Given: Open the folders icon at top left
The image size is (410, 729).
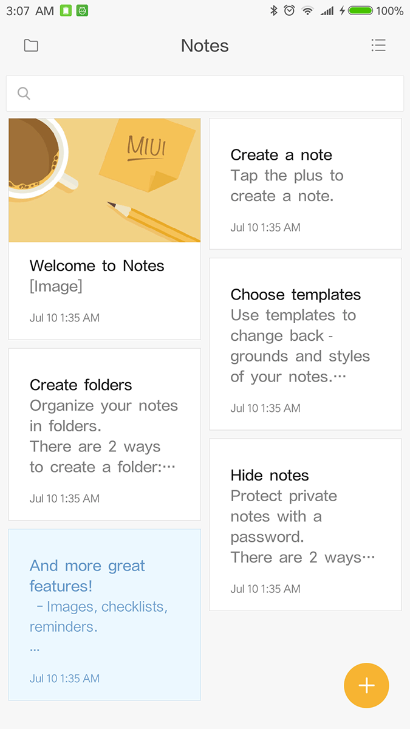Looking at the screenshot, I should (x=31, y=46).
